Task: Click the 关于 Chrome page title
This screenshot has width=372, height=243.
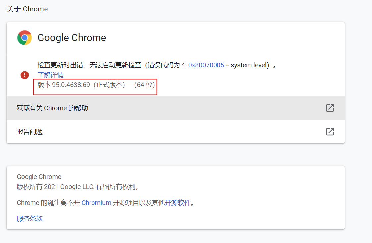Action: pos(27,9)
